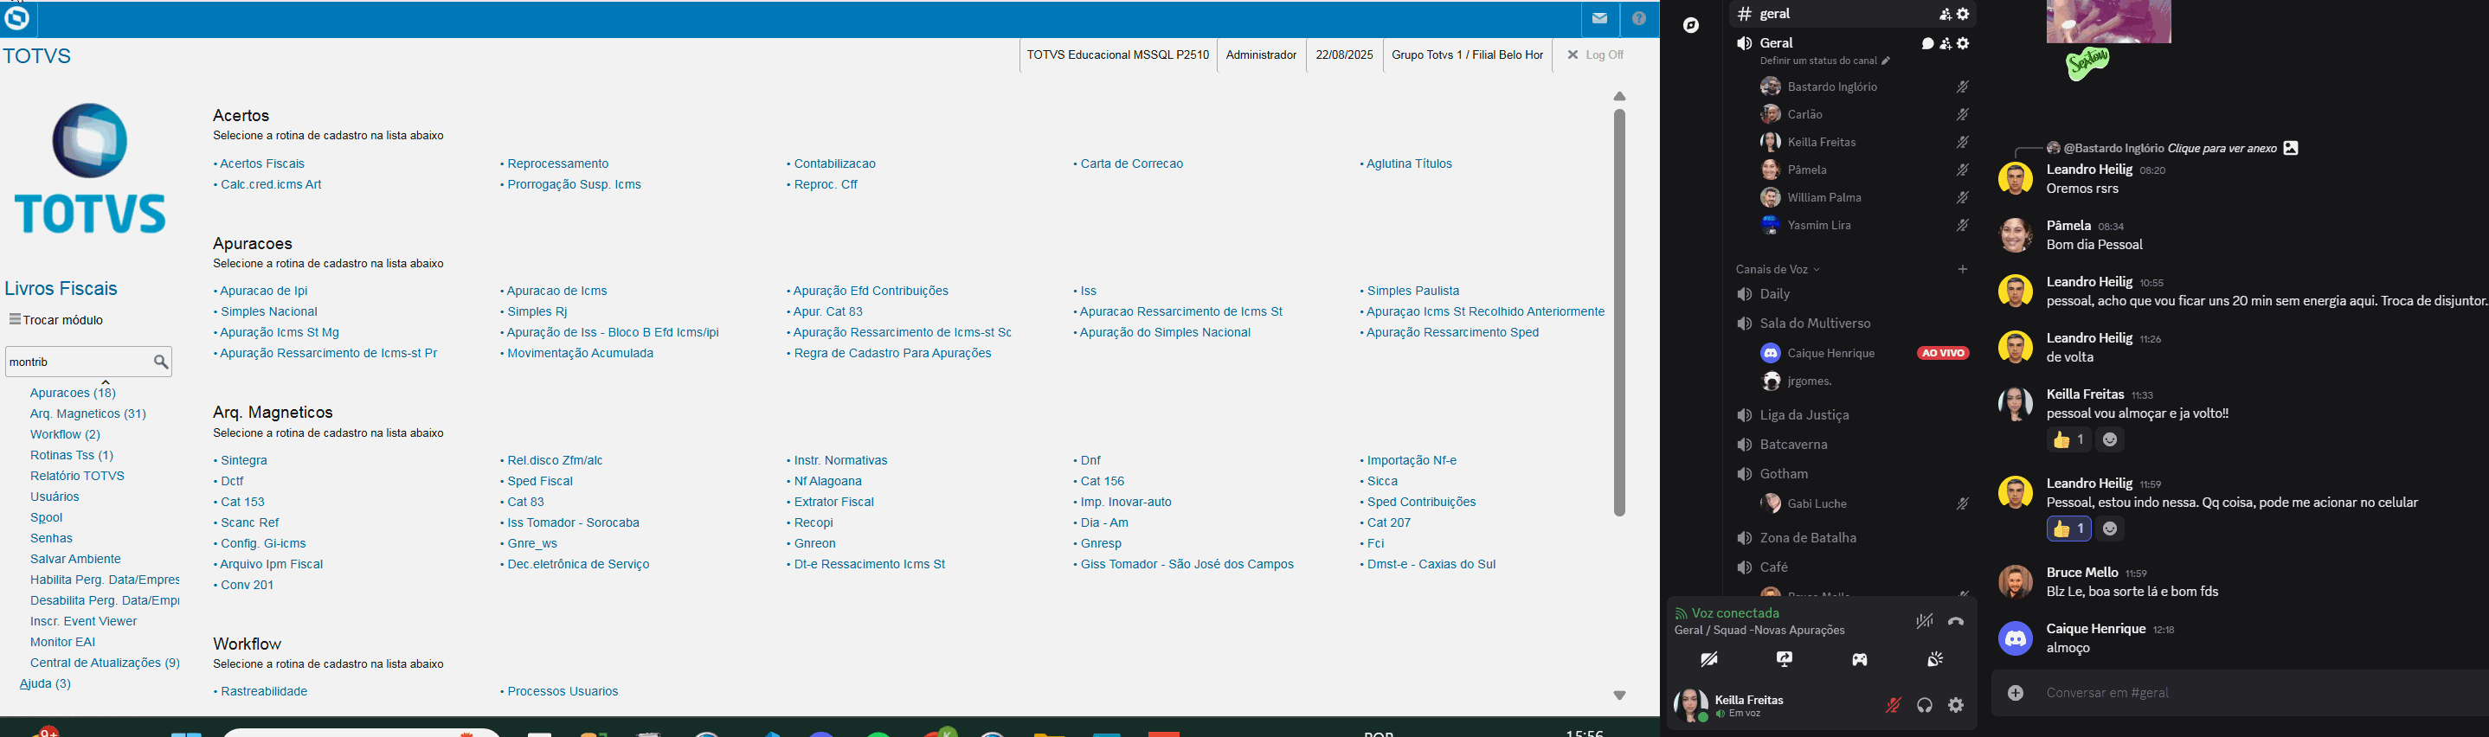Image resolution: width=2489 pixels, height=737 pixels.
Task: Open the TOTVS mail envelope icon
Action: (x=1600, y=18)
